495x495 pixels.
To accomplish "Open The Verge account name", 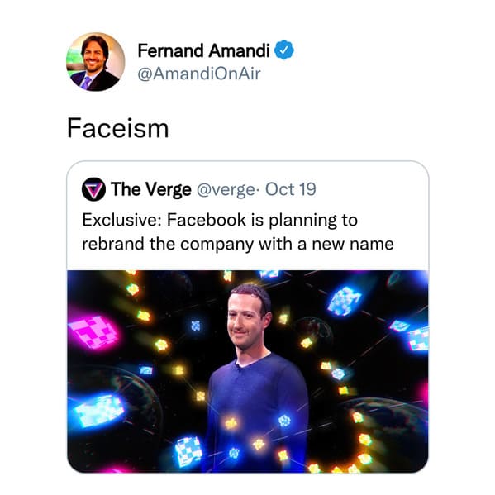I will [x=151, y=189].
